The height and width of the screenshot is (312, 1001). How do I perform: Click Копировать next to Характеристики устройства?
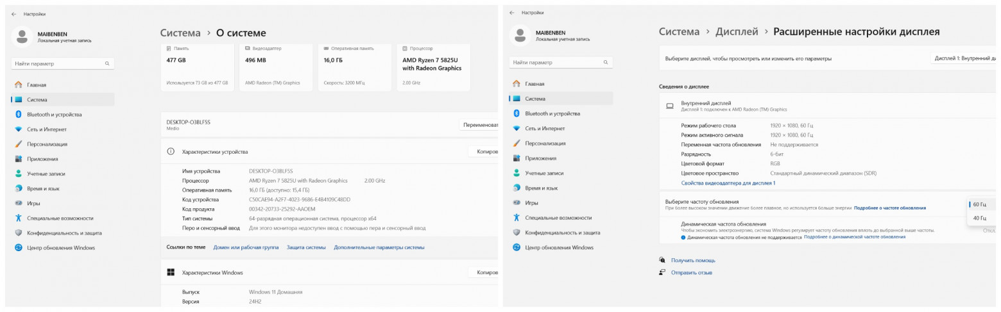tap(484, 152)
